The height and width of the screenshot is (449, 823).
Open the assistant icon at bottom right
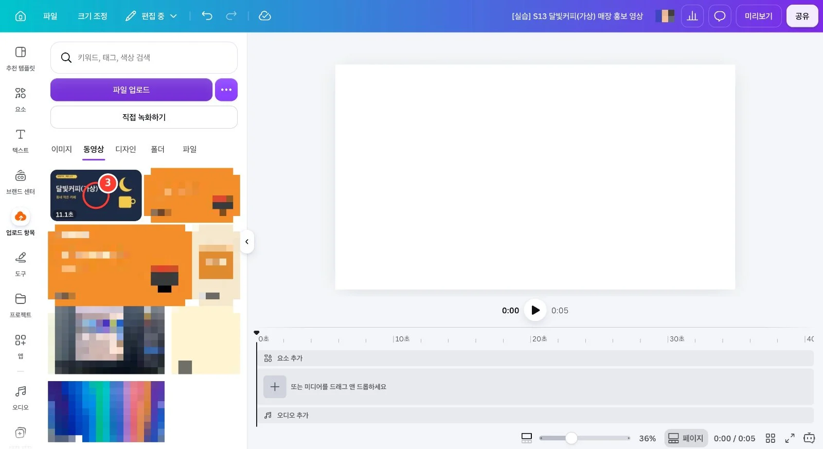tap(809, 438)
